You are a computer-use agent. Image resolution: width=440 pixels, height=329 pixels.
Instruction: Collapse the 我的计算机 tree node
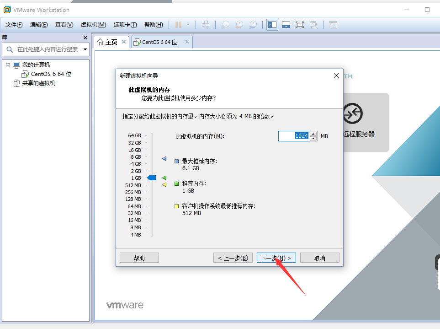tap(8, 65)
